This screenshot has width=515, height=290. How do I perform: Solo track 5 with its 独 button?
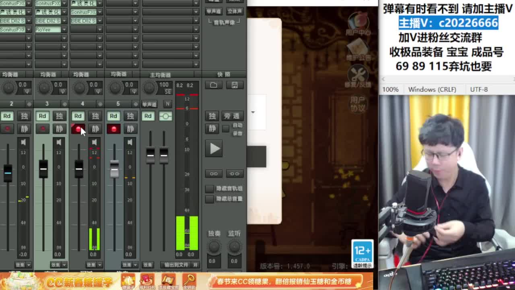pos(130,116)
